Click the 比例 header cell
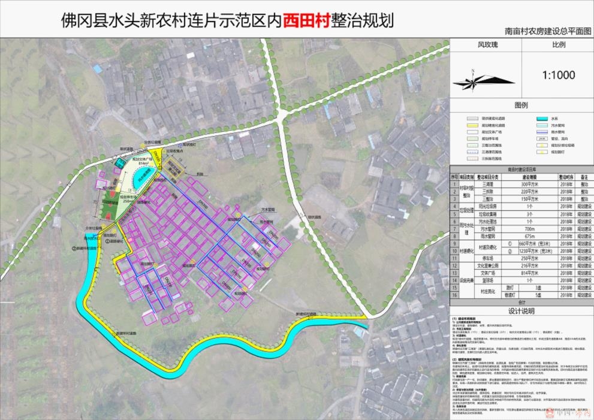594x420 pixels. (557, 45)
